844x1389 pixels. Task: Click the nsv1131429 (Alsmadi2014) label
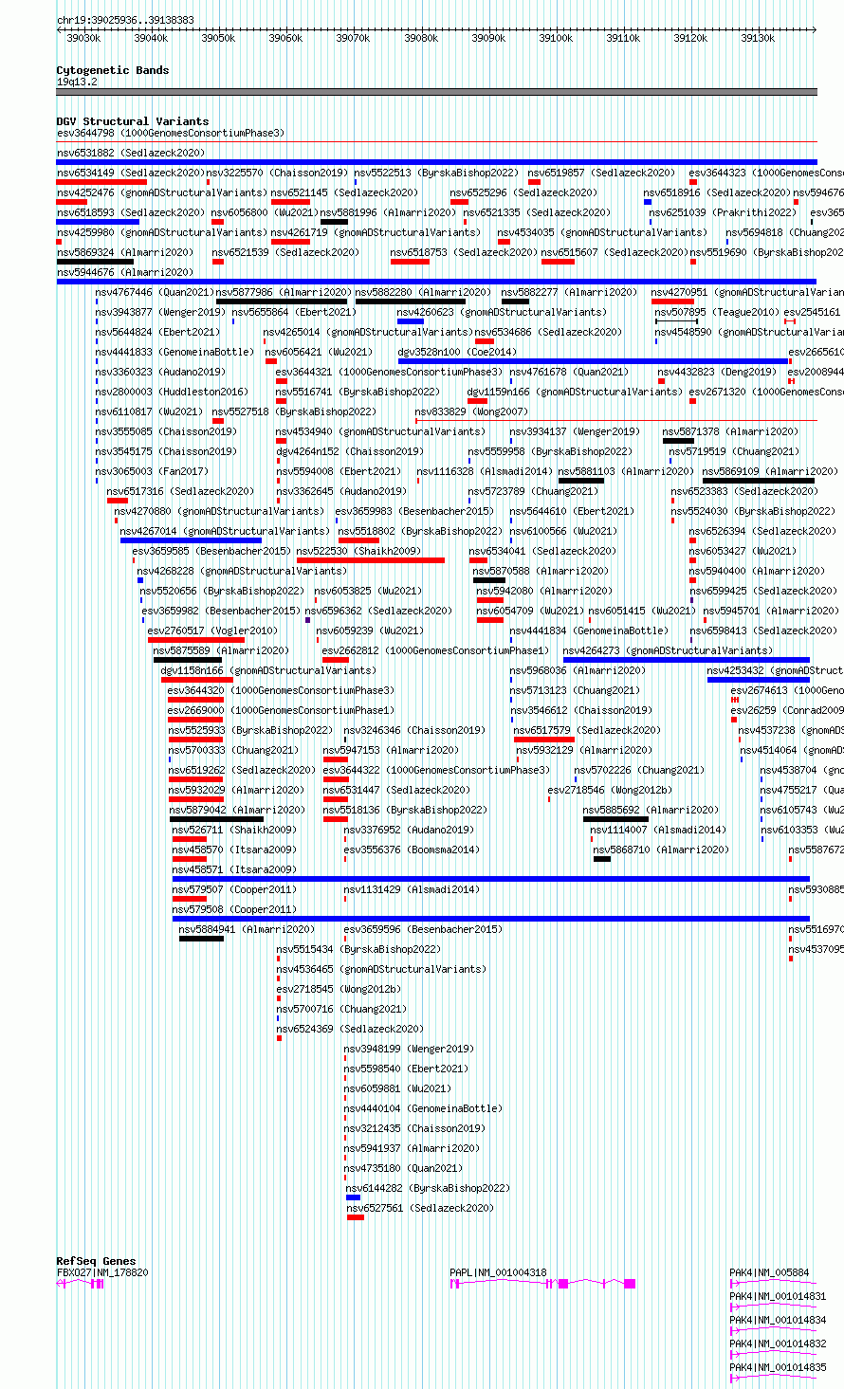tap(412, 889)
